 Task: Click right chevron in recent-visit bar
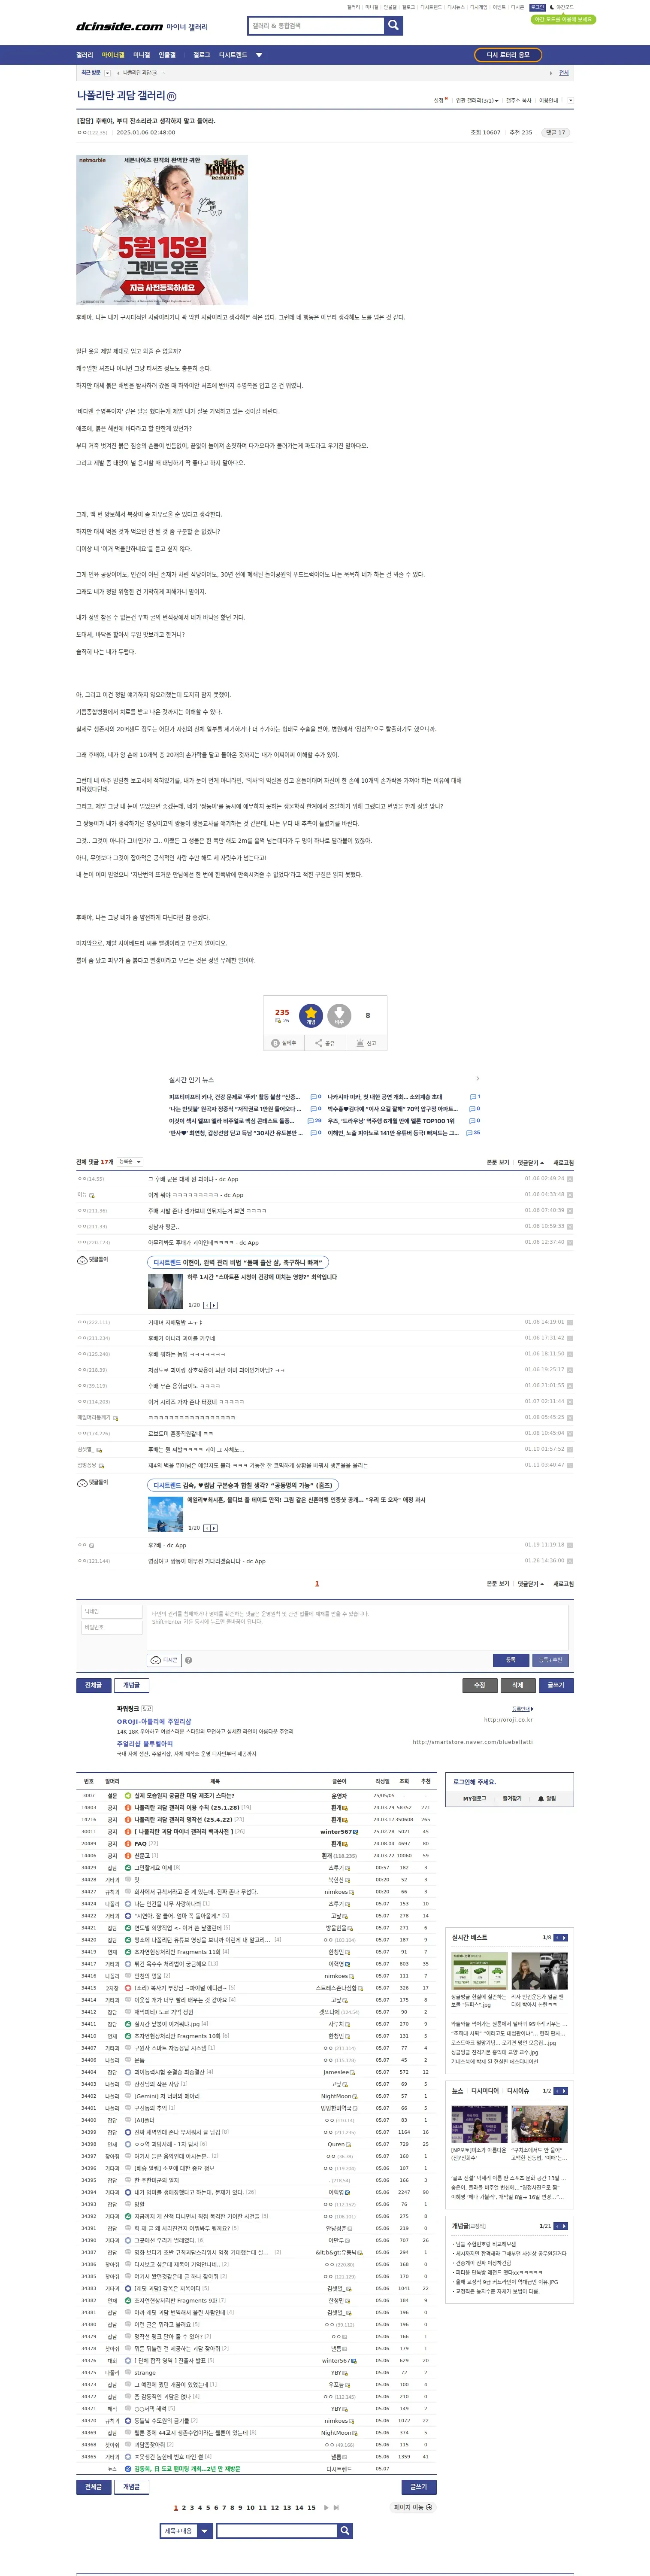click(550, 73)
